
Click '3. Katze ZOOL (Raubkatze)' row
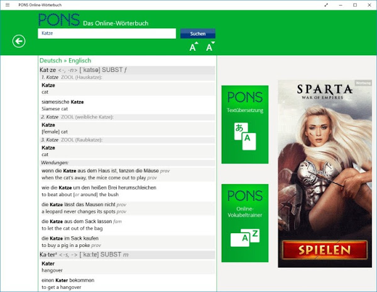coord(127,140)
